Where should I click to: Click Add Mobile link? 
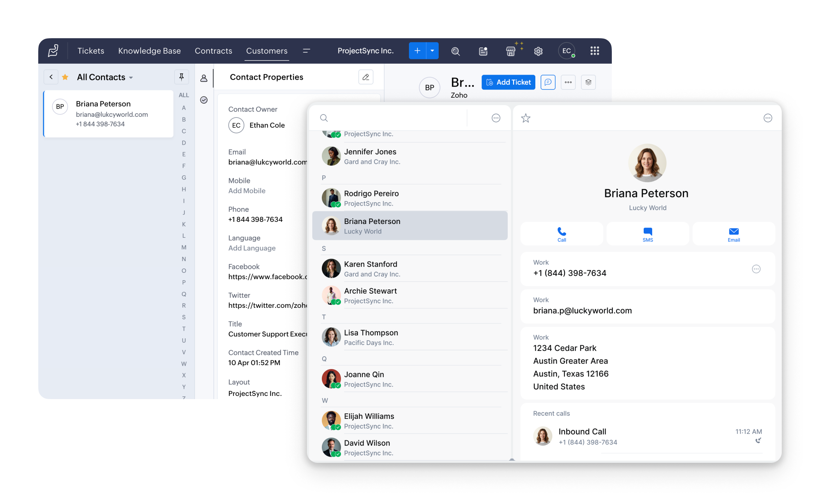[247, 191]
